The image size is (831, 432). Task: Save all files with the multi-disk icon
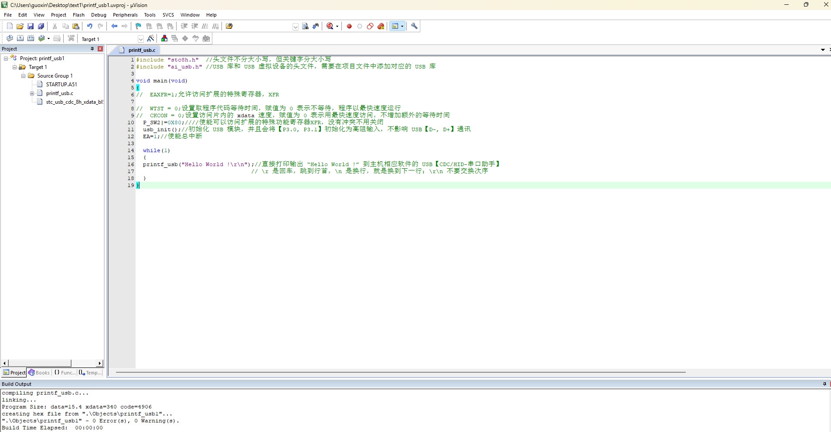point(41,26)
